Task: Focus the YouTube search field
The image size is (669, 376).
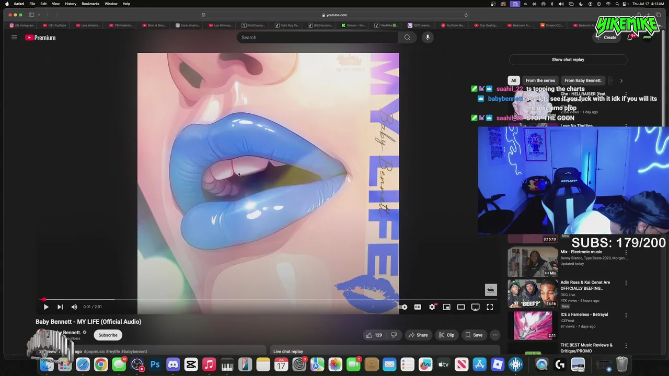Action: [317, 38]
